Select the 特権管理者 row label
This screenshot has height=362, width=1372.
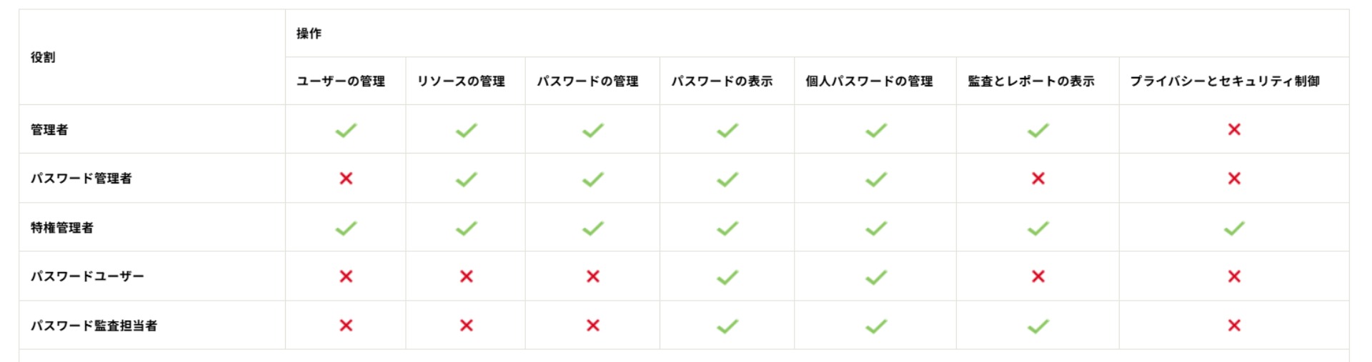(62, 228)
